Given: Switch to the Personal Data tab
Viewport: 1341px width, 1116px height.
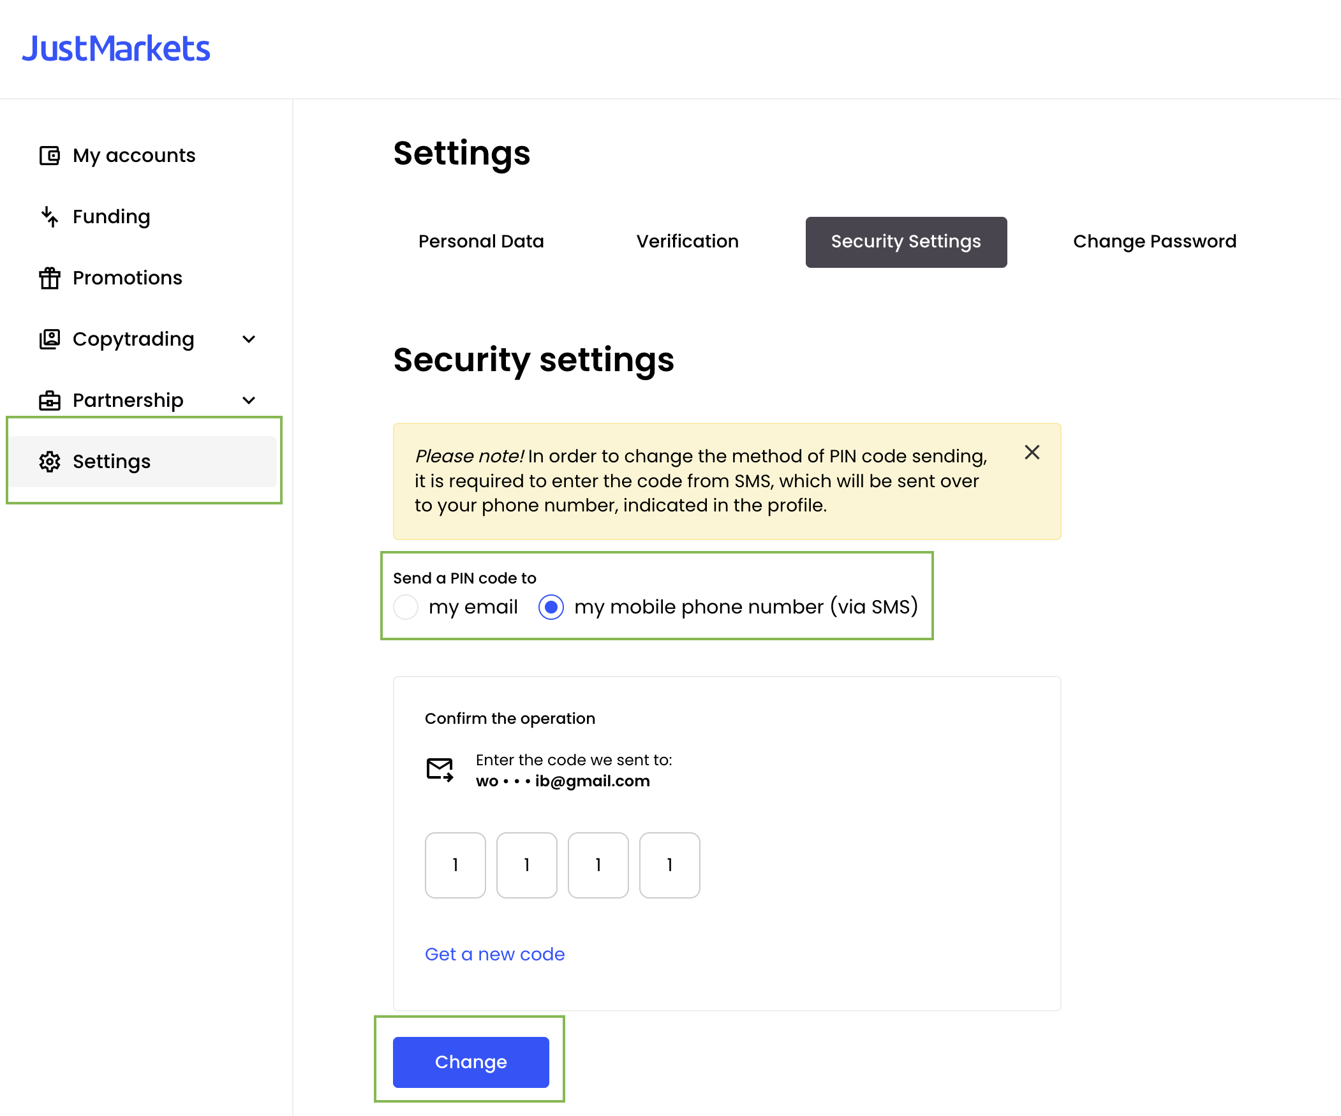Looking at the screenshot, I should pyautogui.click(x=481, y=241).
